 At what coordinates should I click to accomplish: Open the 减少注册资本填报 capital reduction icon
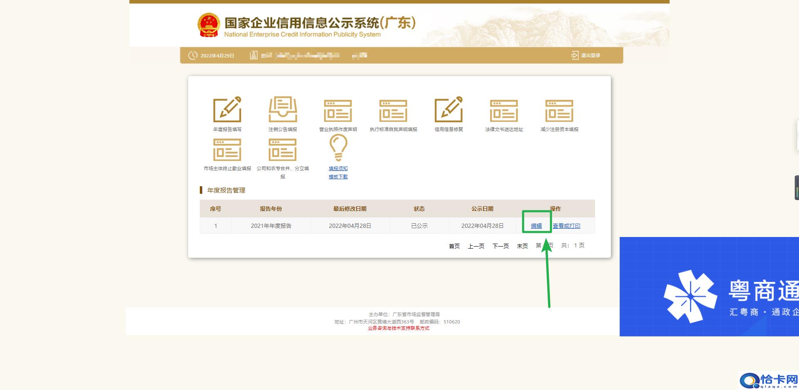tap(559, 111)
